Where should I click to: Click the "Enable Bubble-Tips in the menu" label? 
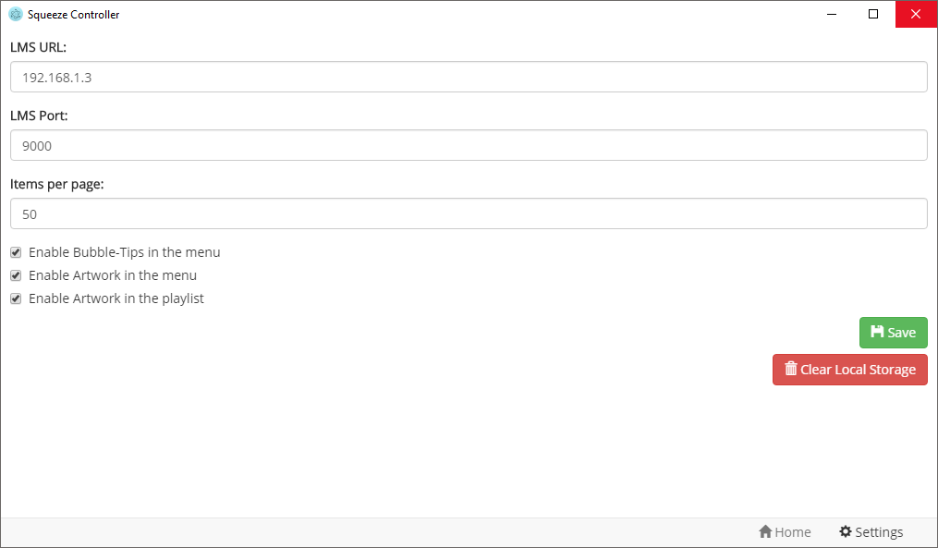pyautogui.click(x=124, y=252)
